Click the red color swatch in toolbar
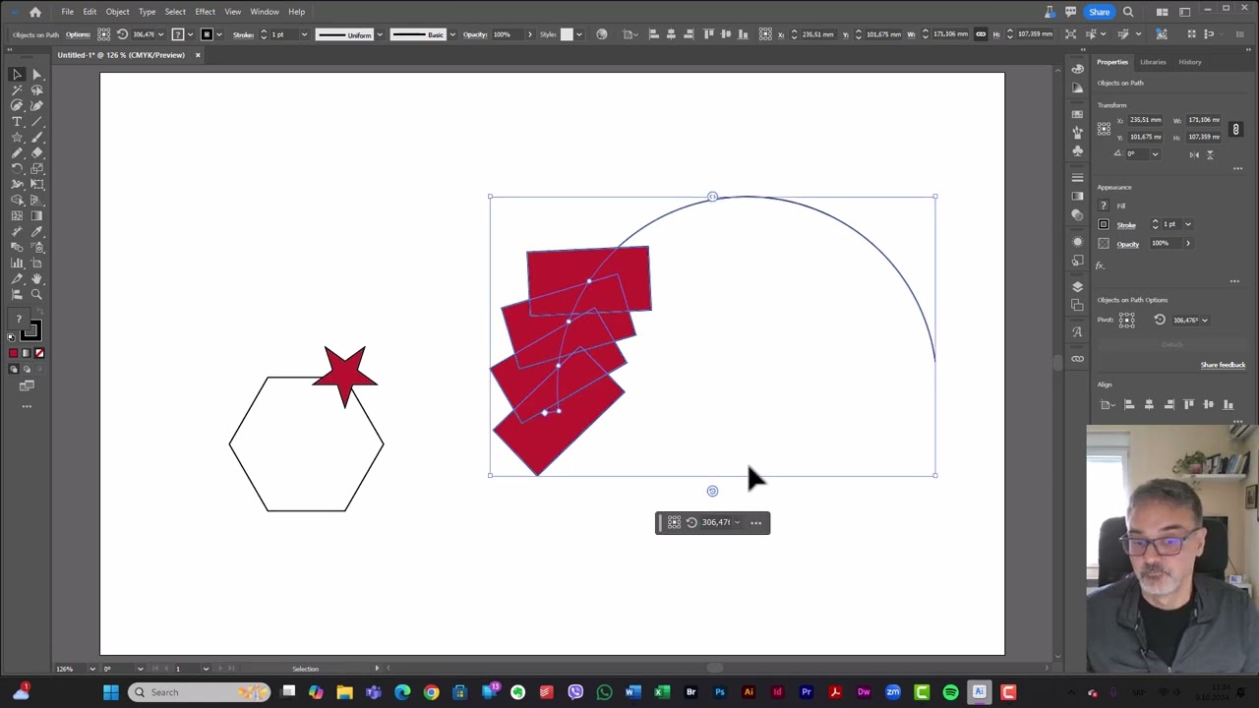Viewport: 1259px width, 708px height. click(13, 353)
